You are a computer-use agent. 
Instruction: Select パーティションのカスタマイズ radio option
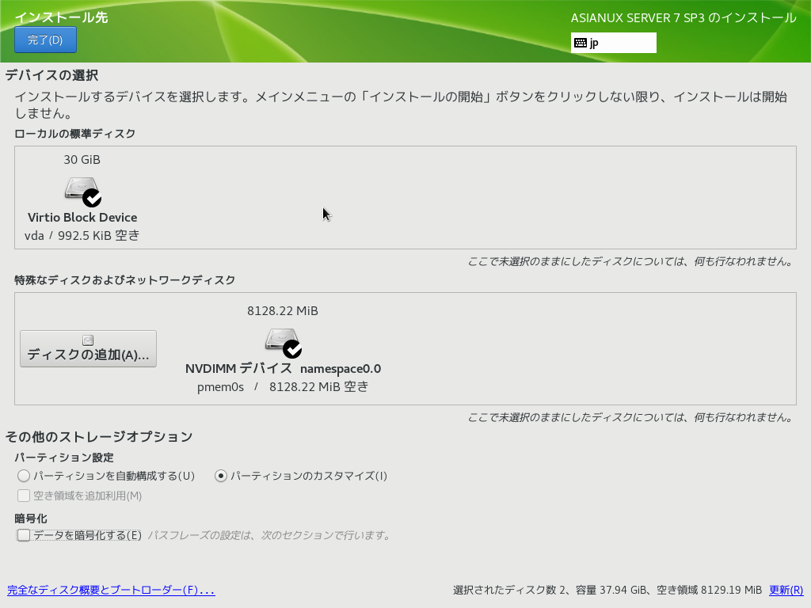[x=221, y=476]
